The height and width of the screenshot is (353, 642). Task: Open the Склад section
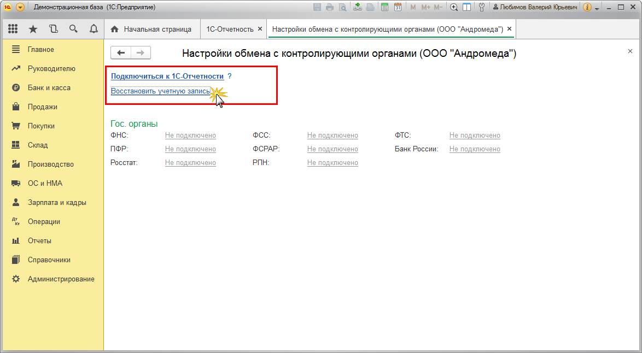(x=53, y=145)
